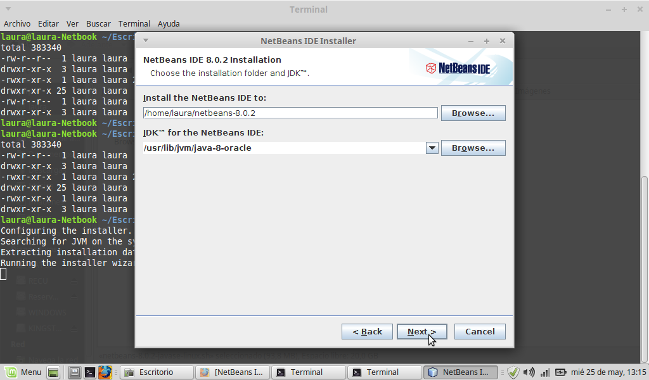This screenshot has height=380, width=649.
Task: Click the show desktop icon in the panel
Action: 54,372
